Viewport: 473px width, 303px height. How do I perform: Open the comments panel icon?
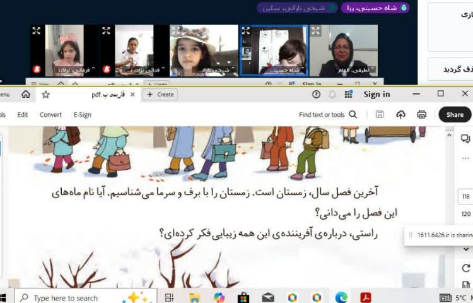click(x=465, y=138)
